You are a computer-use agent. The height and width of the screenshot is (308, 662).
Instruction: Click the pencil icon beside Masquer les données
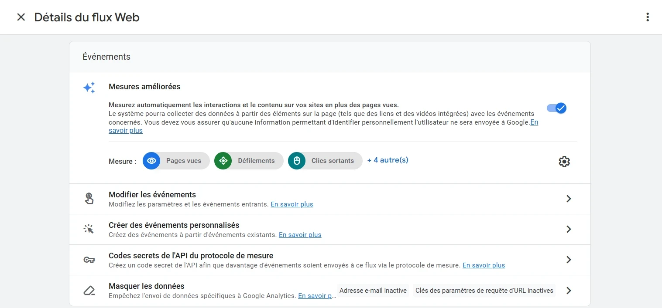click(x=89, y=290)
